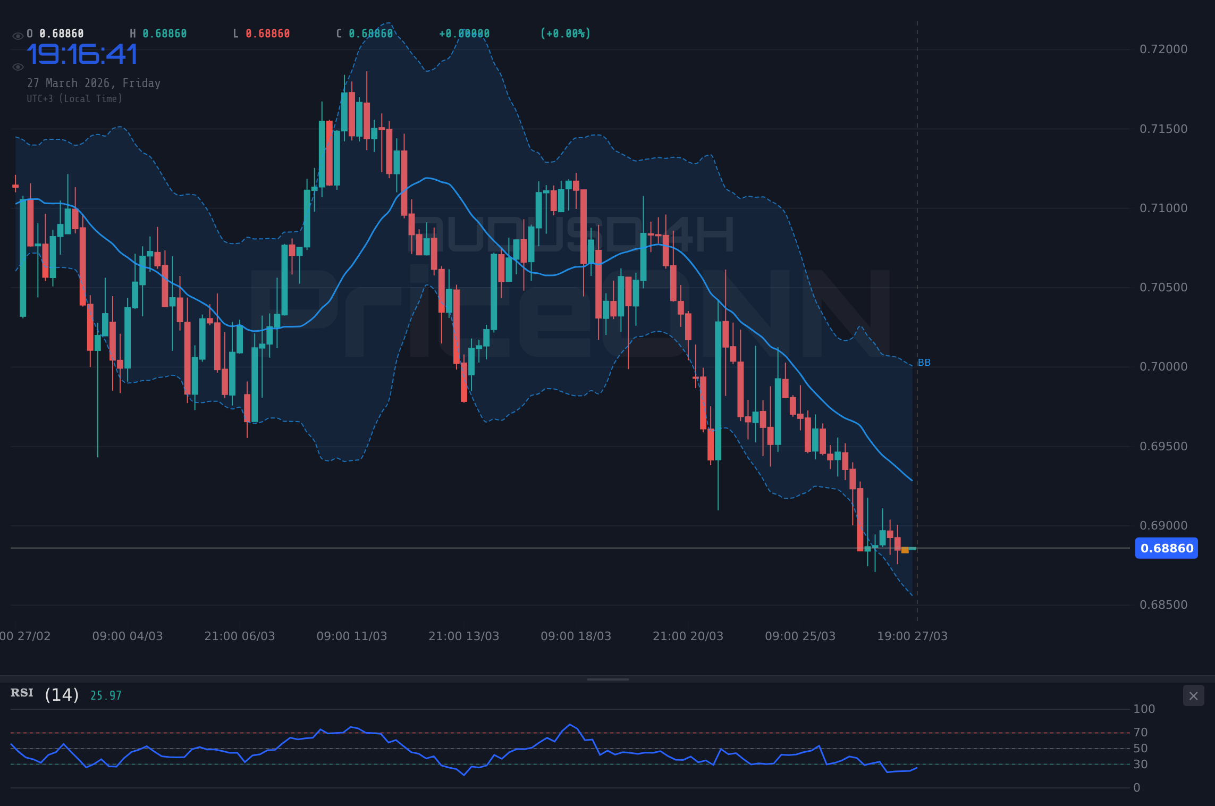Hide the date and clock display

[x=18, y=66]
